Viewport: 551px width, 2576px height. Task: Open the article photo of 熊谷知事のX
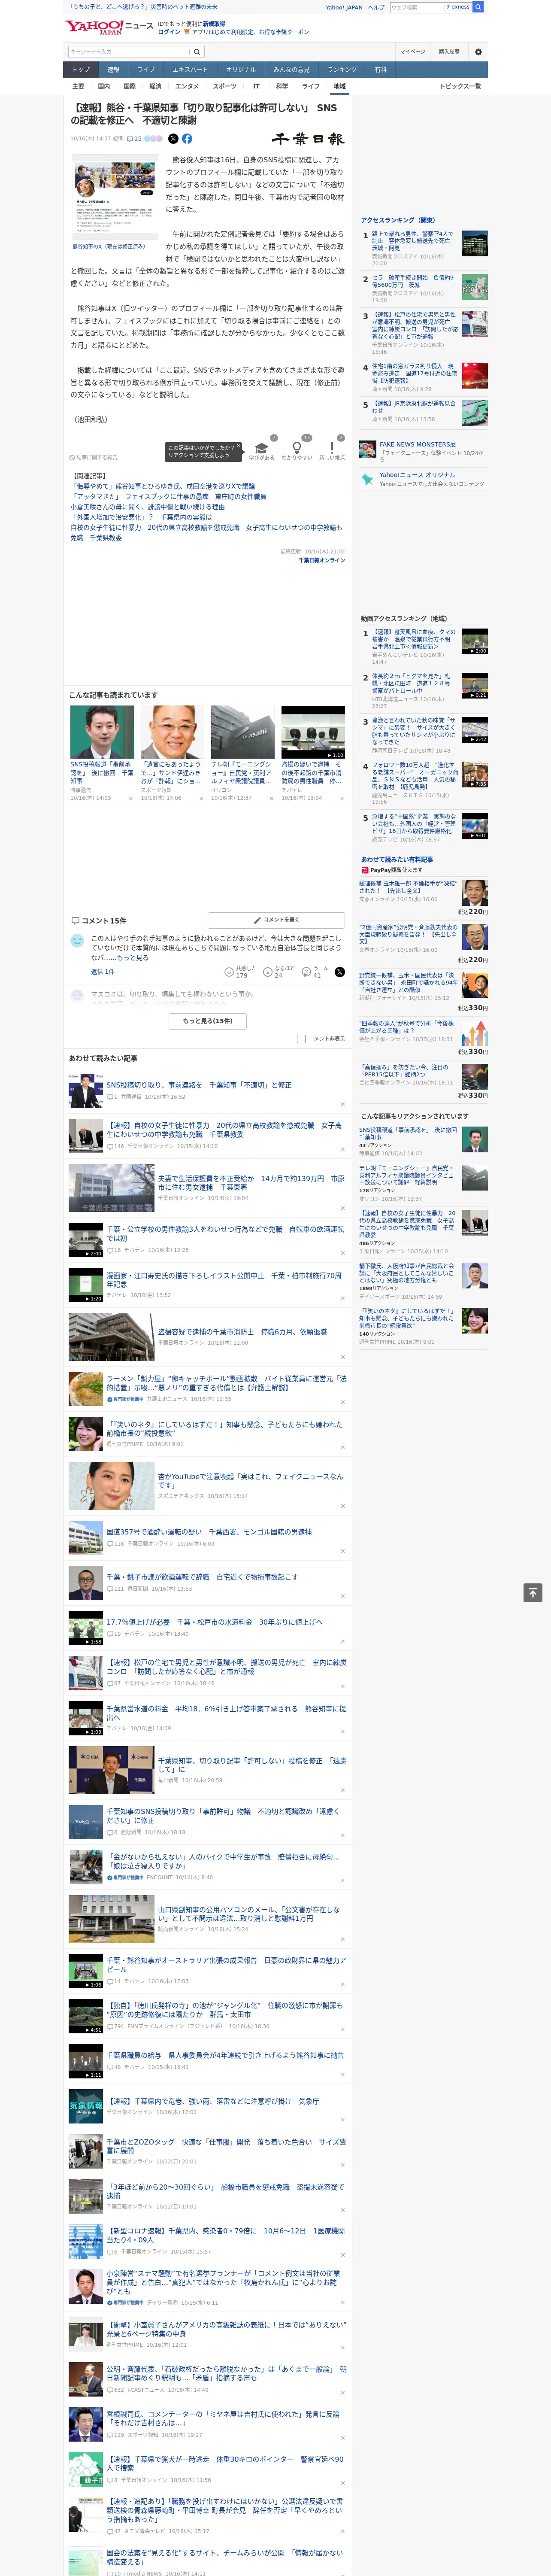click(x=114, y=197)
